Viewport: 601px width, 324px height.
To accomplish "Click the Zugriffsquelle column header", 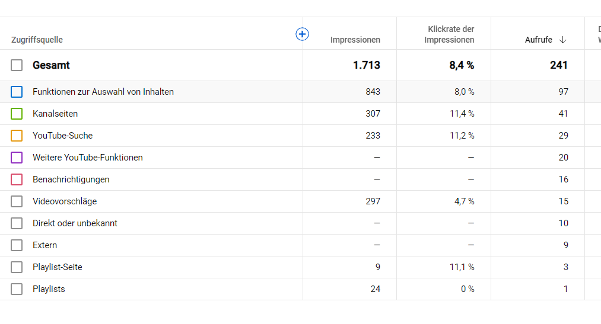I will coord(37,40).
